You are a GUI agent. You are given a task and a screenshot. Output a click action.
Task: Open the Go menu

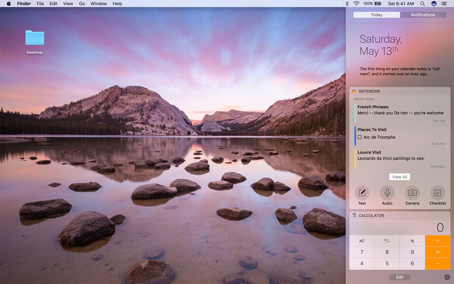(x=82, y=3)
